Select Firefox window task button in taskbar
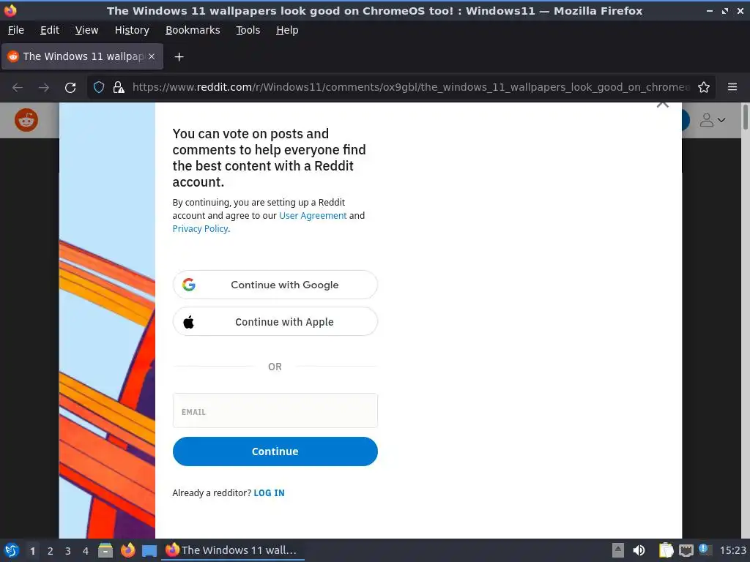 (x=232, y=550)
